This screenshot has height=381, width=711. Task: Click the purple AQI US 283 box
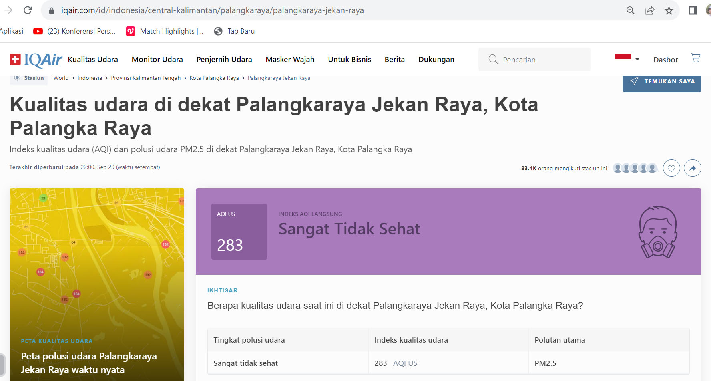239,232
